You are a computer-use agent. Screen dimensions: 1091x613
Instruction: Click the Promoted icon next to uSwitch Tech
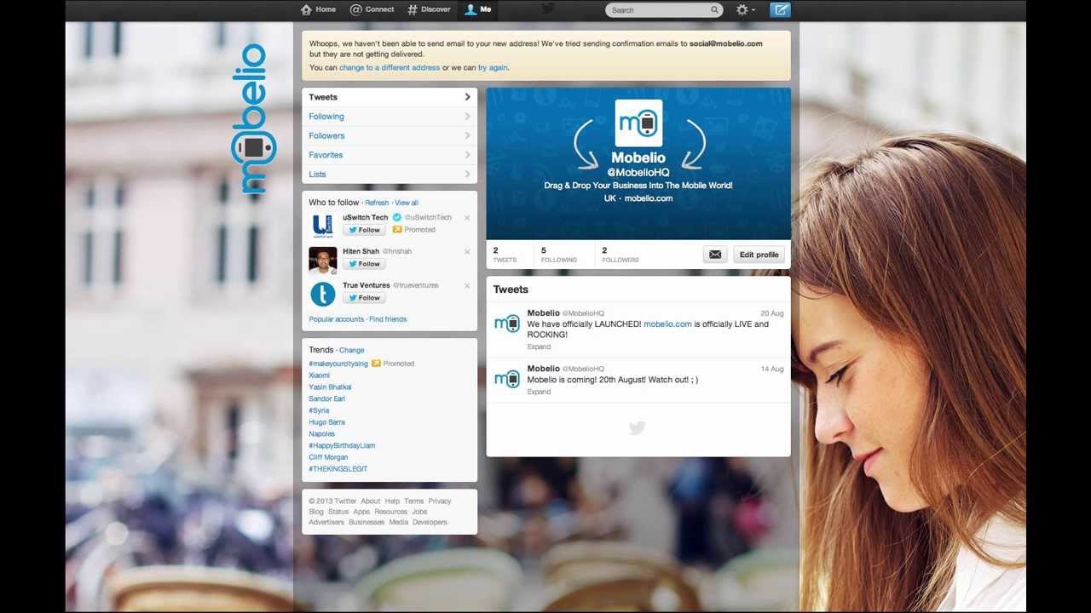pos(397,230)
